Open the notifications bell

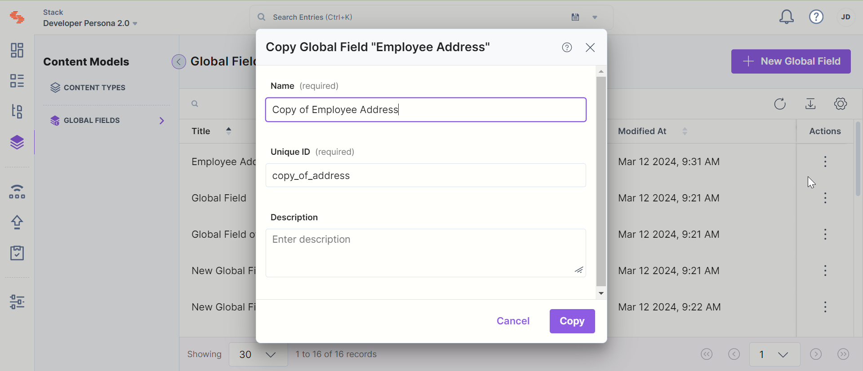pyautogui.click(x=786, y=17)
